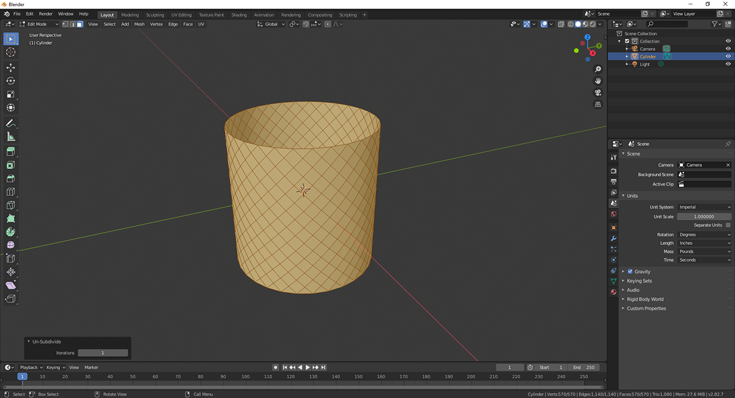Click the pan view hand icon
Image resolution: width=735 pixels, height=398 pixels.
(x=598, y=81)
